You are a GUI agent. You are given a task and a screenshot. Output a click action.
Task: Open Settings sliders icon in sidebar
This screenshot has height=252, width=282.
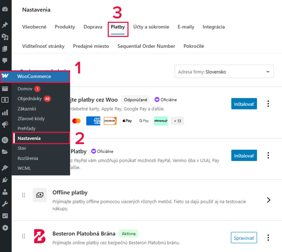pos(5,216)
